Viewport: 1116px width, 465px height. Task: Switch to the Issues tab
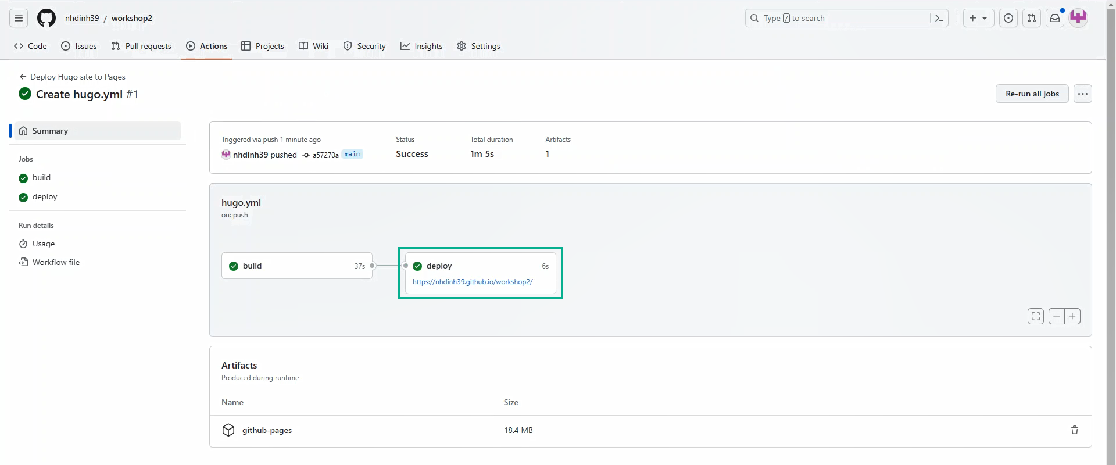79,46
